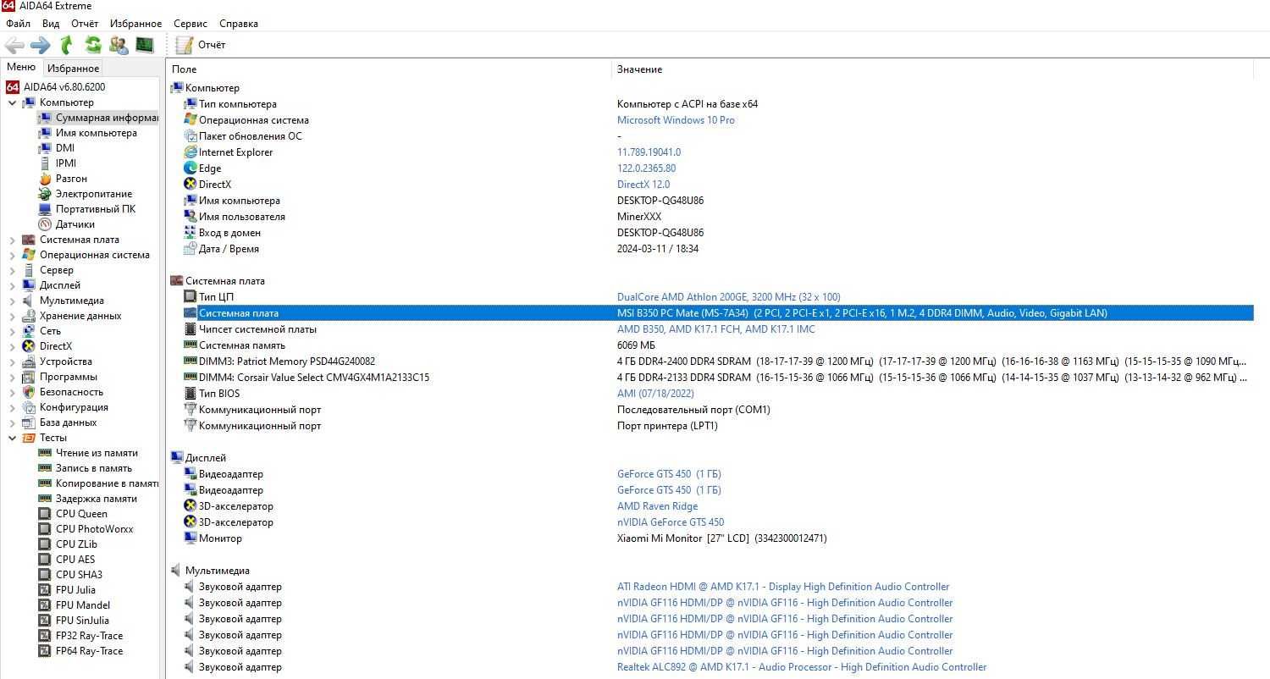Image resolution: width=1270 pixels, height=679 pixels.
Task: Open the DMI item in the tree
Action: (65, 148)
